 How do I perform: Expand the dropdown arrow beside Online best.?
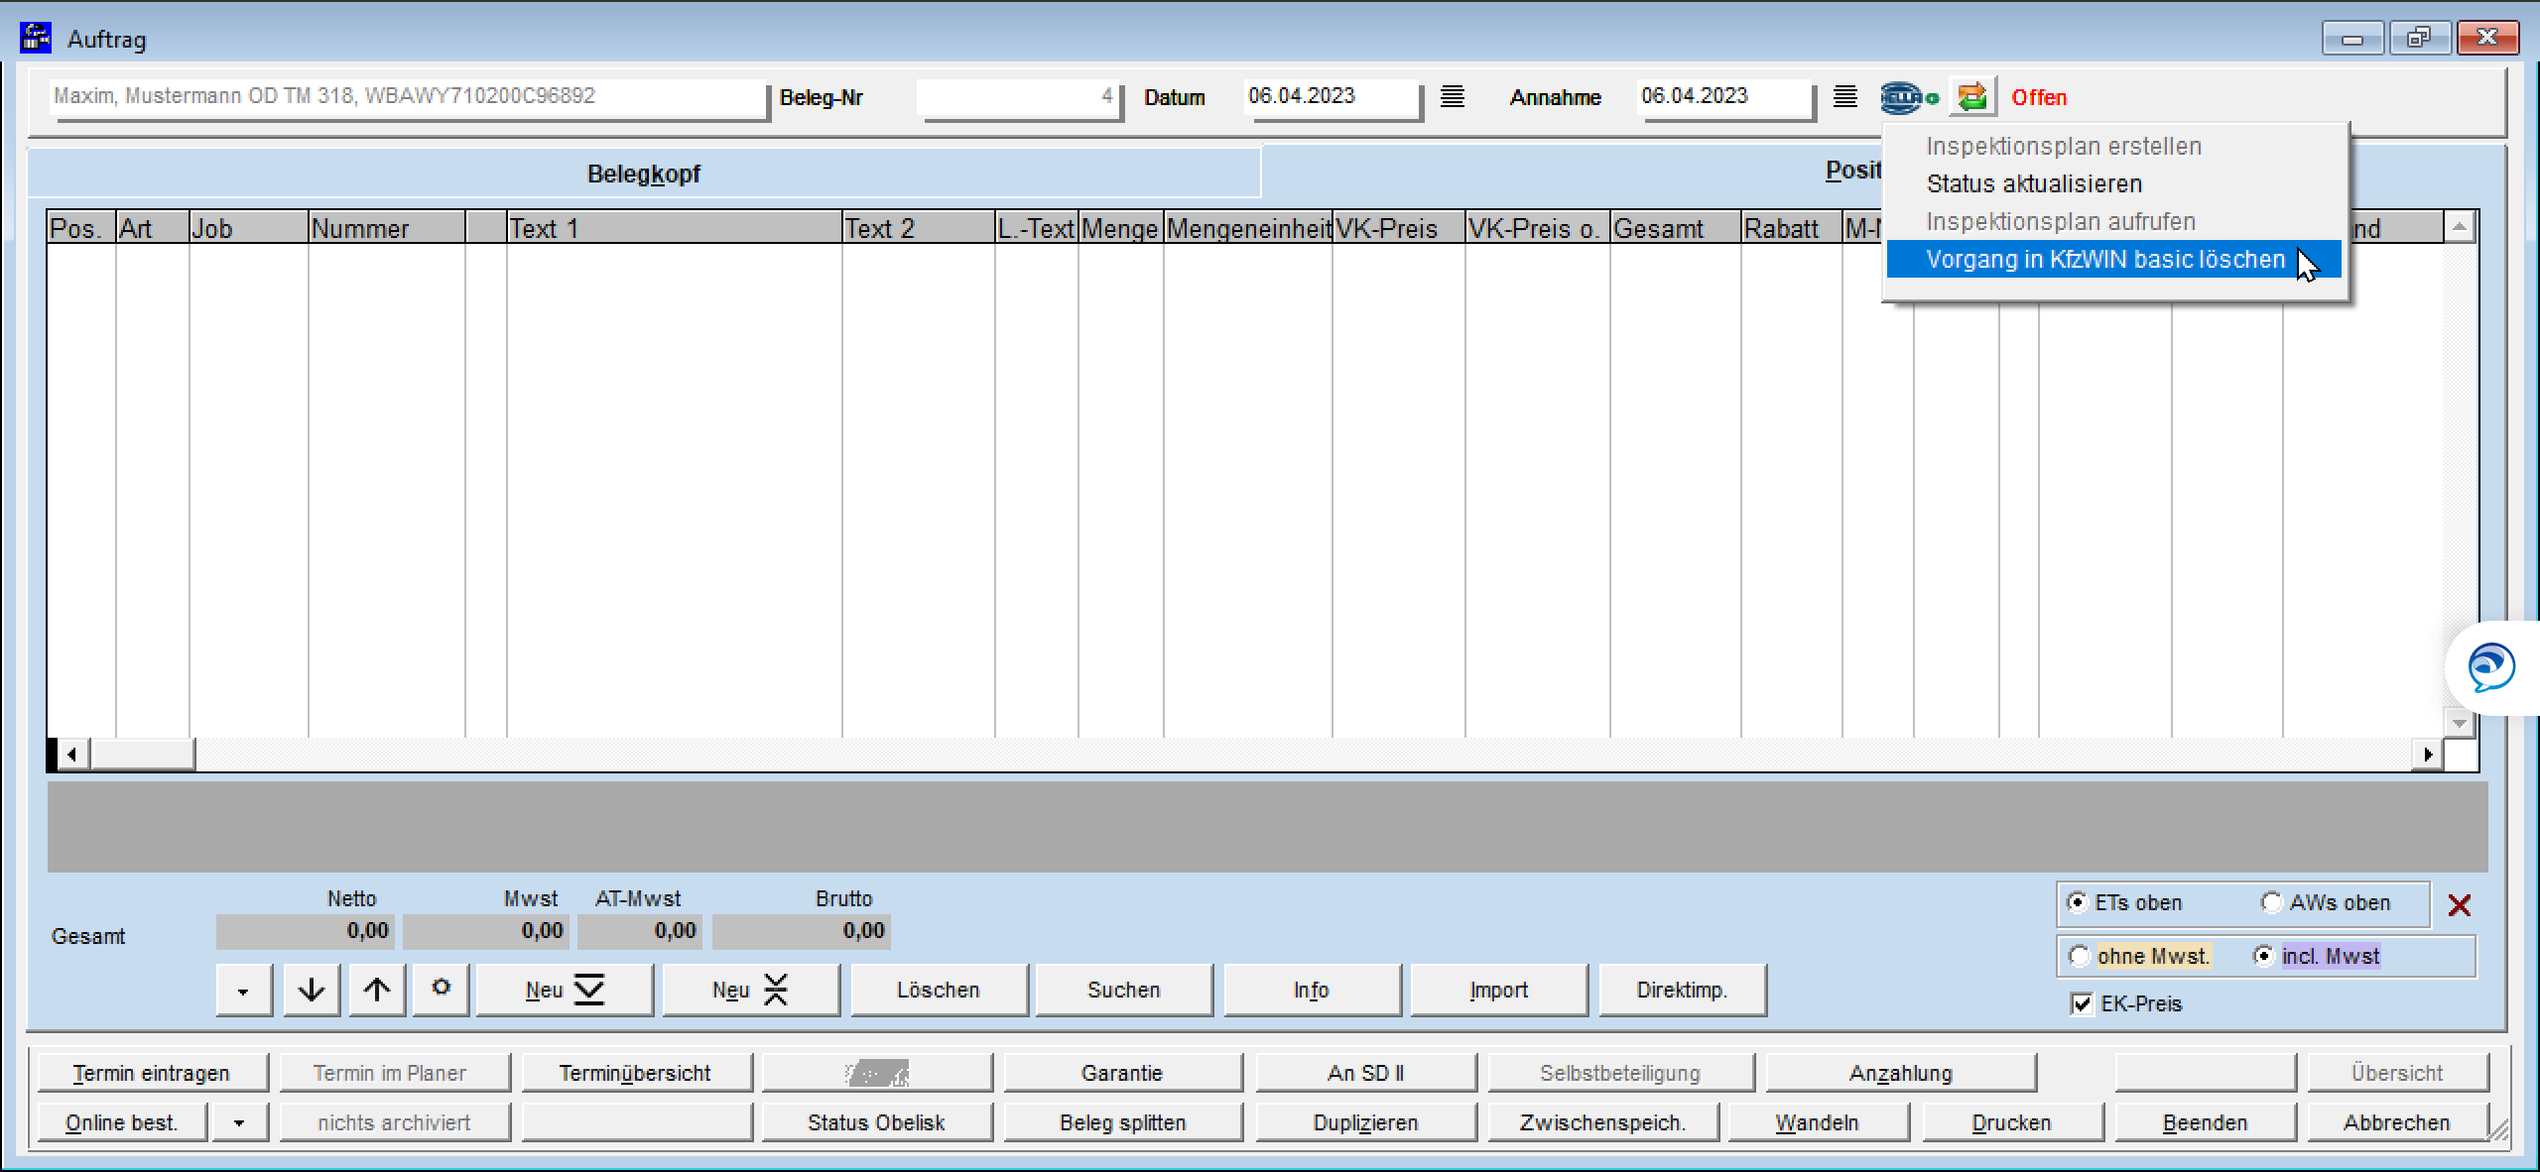pos(238,1122)
